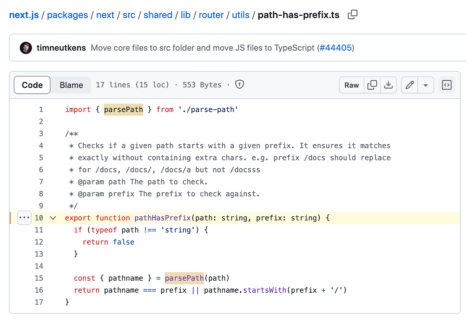The width and height of the screenshot is (466, 321).
Task: Copy the file path with the copy icon
Action: (352, 15)
